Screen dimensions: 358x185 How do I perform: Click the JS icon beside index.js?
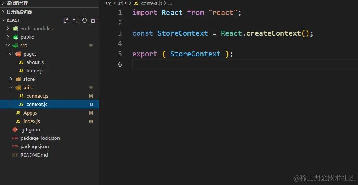(18, 121)
